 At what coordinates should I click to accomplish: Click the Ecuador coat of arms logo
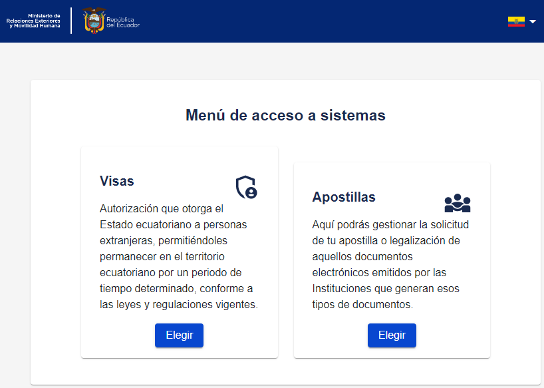click(x=94, y=20)
